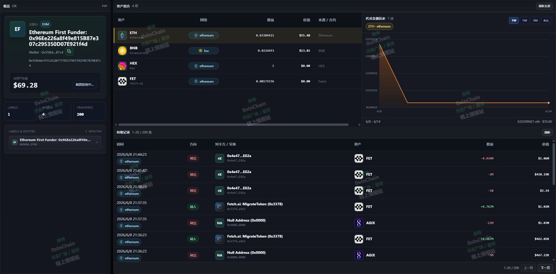
Task: Click the 转入 badge in the +4.767M transfer
Action: 193,206
